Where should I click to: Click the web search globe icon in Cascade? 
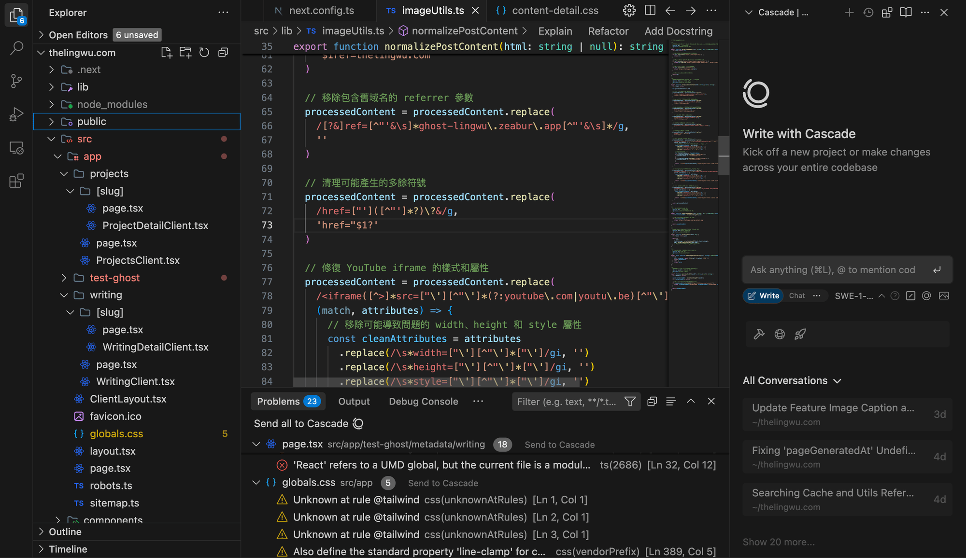780,334
